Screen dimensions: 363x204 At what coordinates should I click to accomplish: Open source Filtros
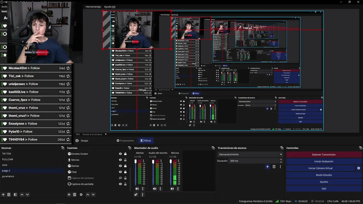(145, 141)
